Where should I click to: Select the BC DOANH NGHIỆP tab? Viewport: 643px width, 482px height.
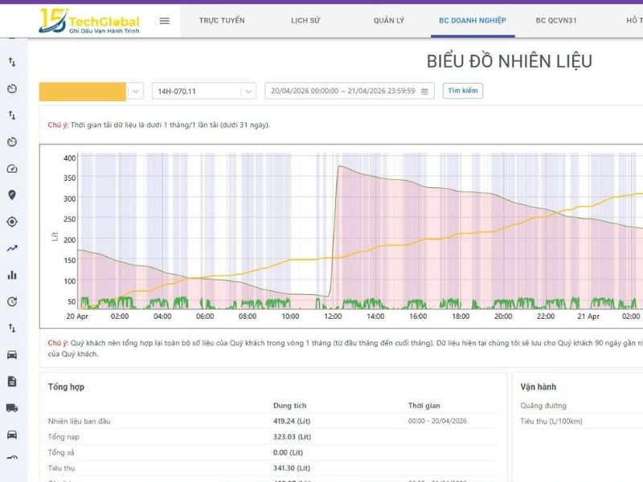pyautogui.click(x=473, y=21)
